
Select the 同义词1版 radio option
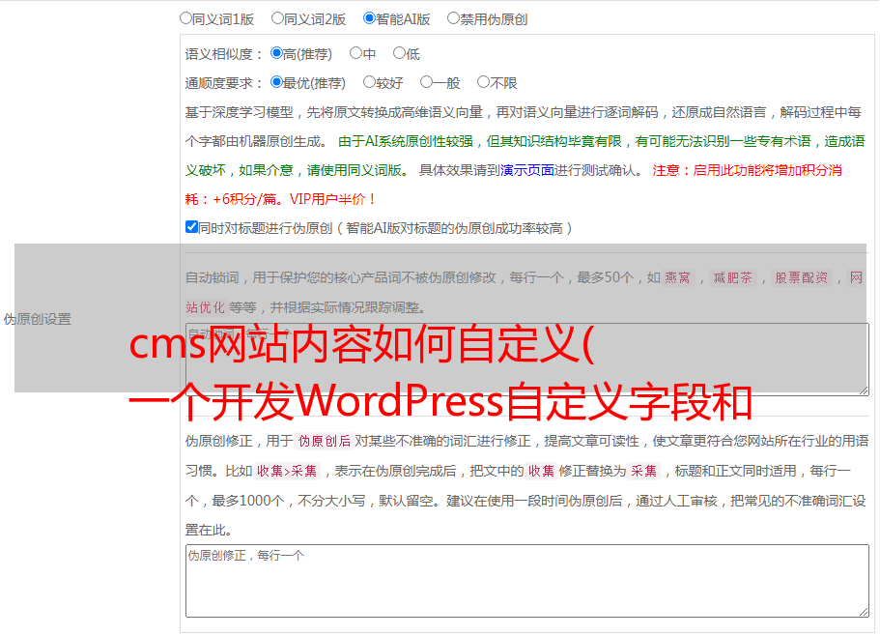(x=185, y=18)
